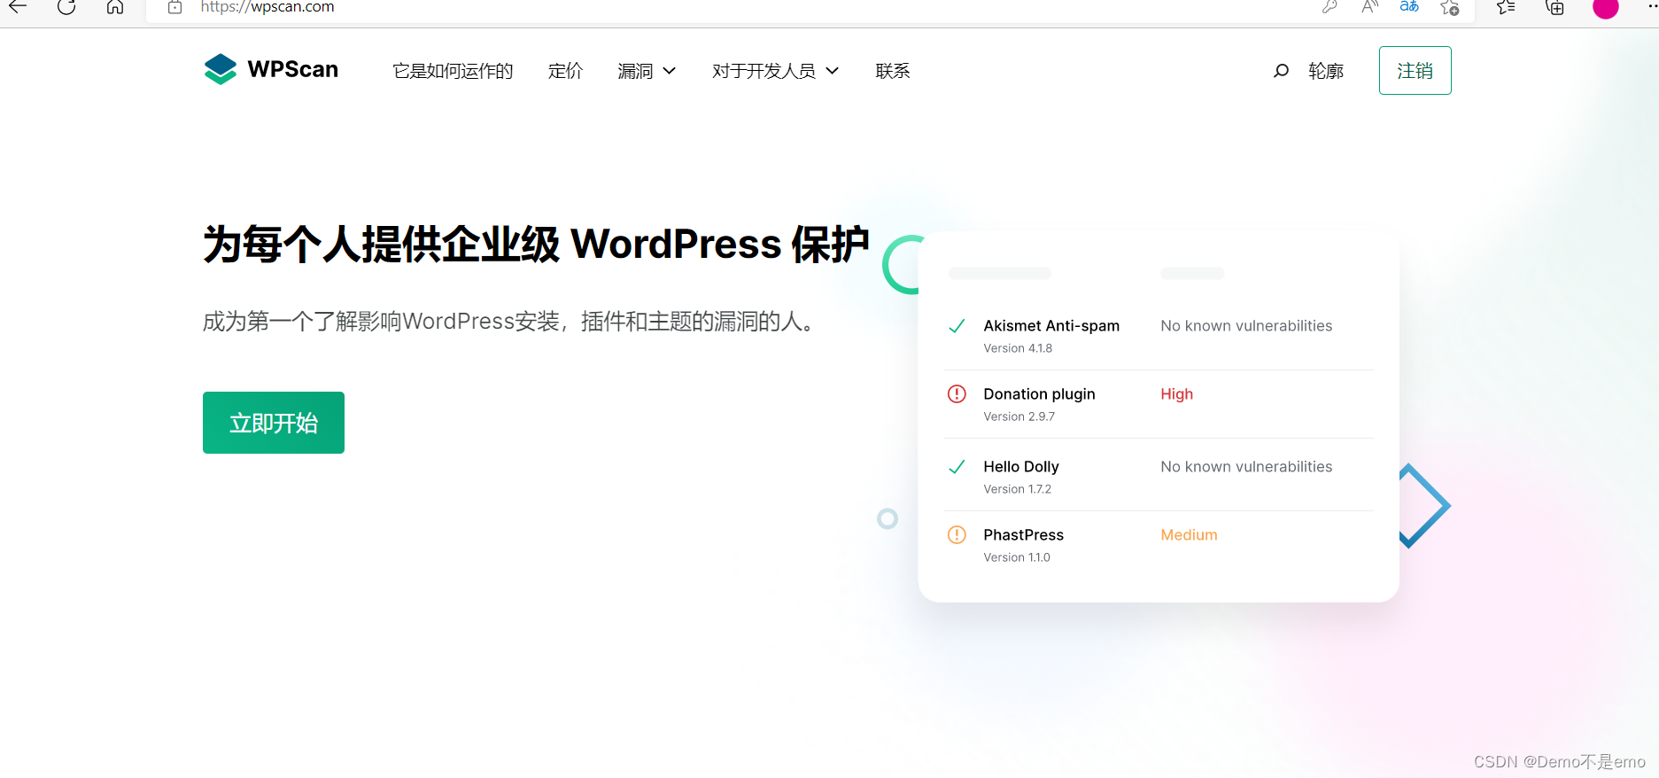This screenshot has width=1659, height=778.
Task: Expand the 漏洞 dropdown menu
Action: (647, 71)
